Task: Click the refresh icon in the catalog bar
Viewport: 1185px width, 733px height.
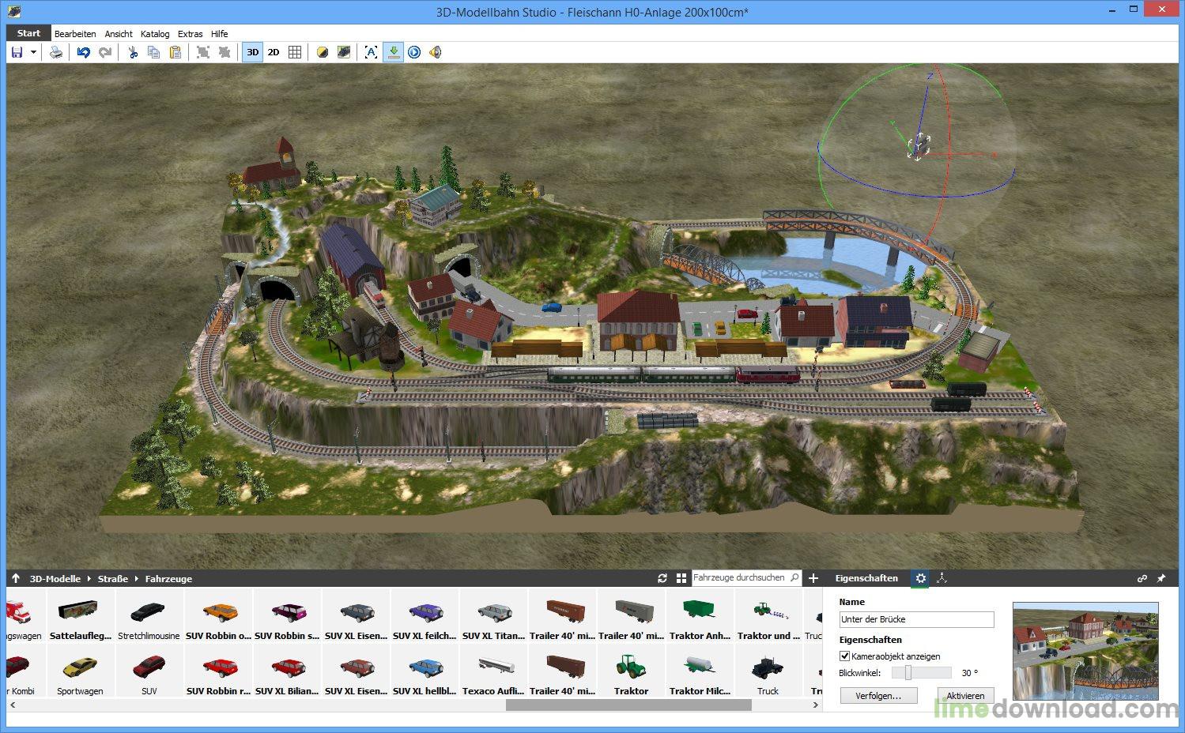Action: point(662,578)
